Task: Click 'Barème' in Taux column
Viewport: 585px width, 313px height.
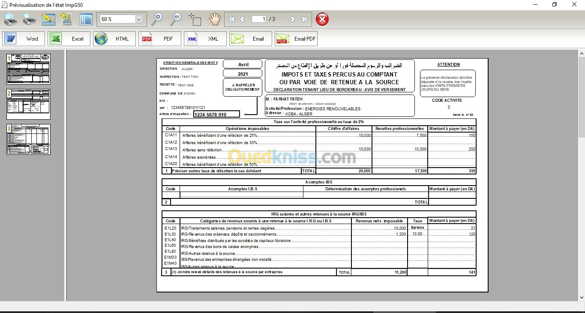Action: tap(417, 227)
